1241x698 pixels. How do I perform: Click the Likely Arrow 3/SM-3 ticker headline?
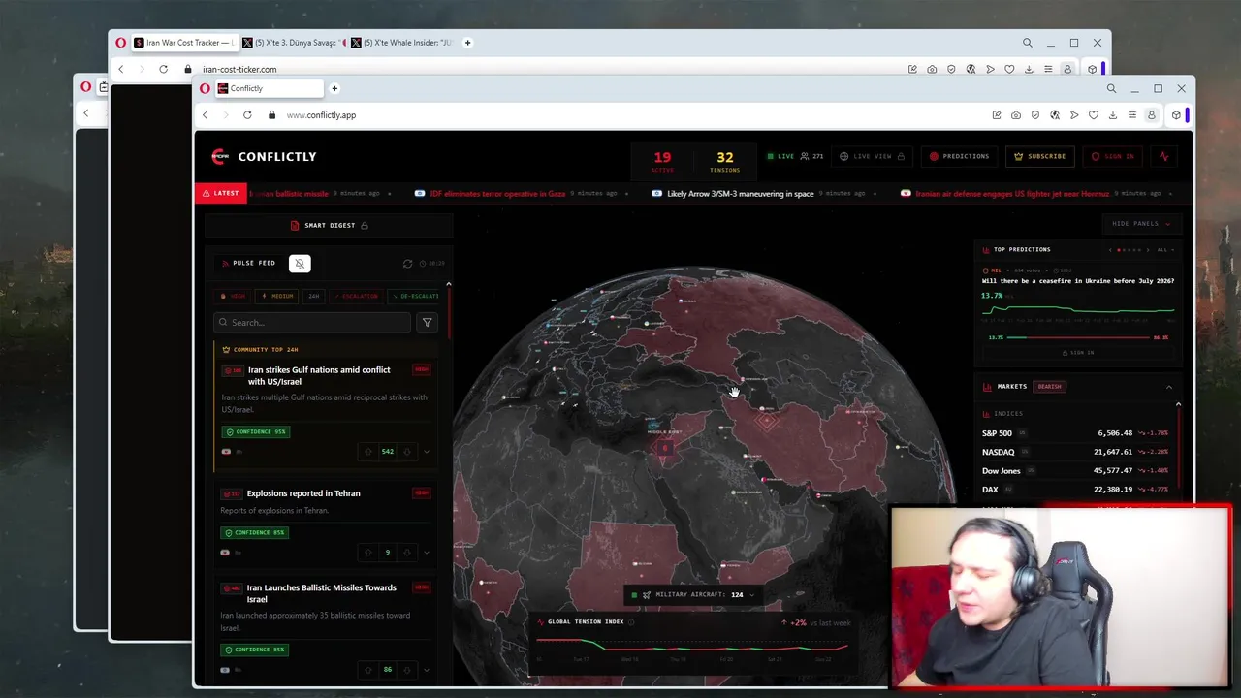point(740,194)
